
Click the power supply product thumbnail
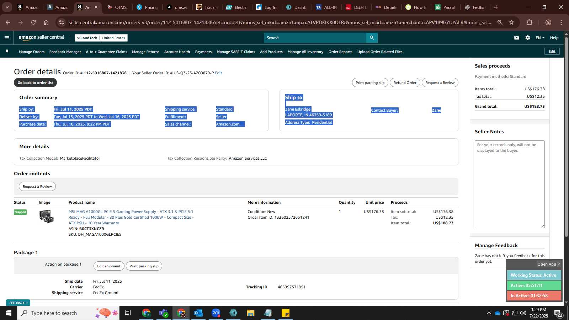[x=46, y=216]
